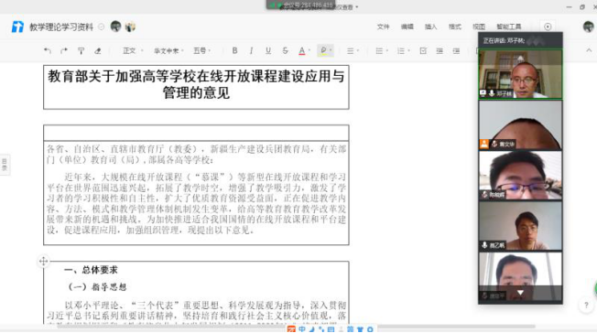Open the 智能工具 menu
The width and height of the screenshot is (597, 333).
point(509,27)
